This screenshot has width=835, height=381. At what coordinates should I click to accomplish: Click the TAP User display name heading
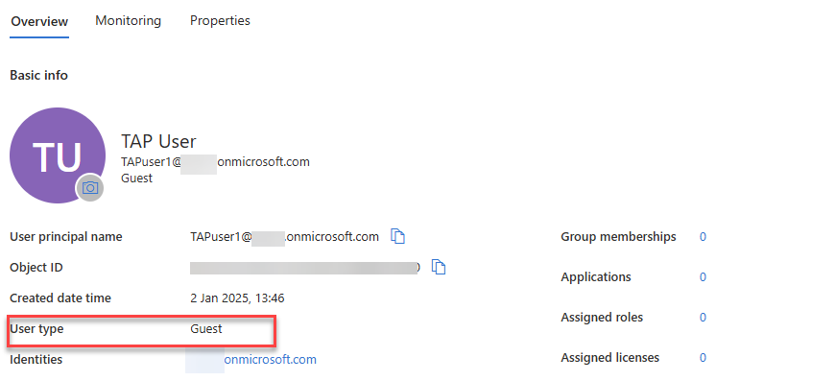(158, 141)
